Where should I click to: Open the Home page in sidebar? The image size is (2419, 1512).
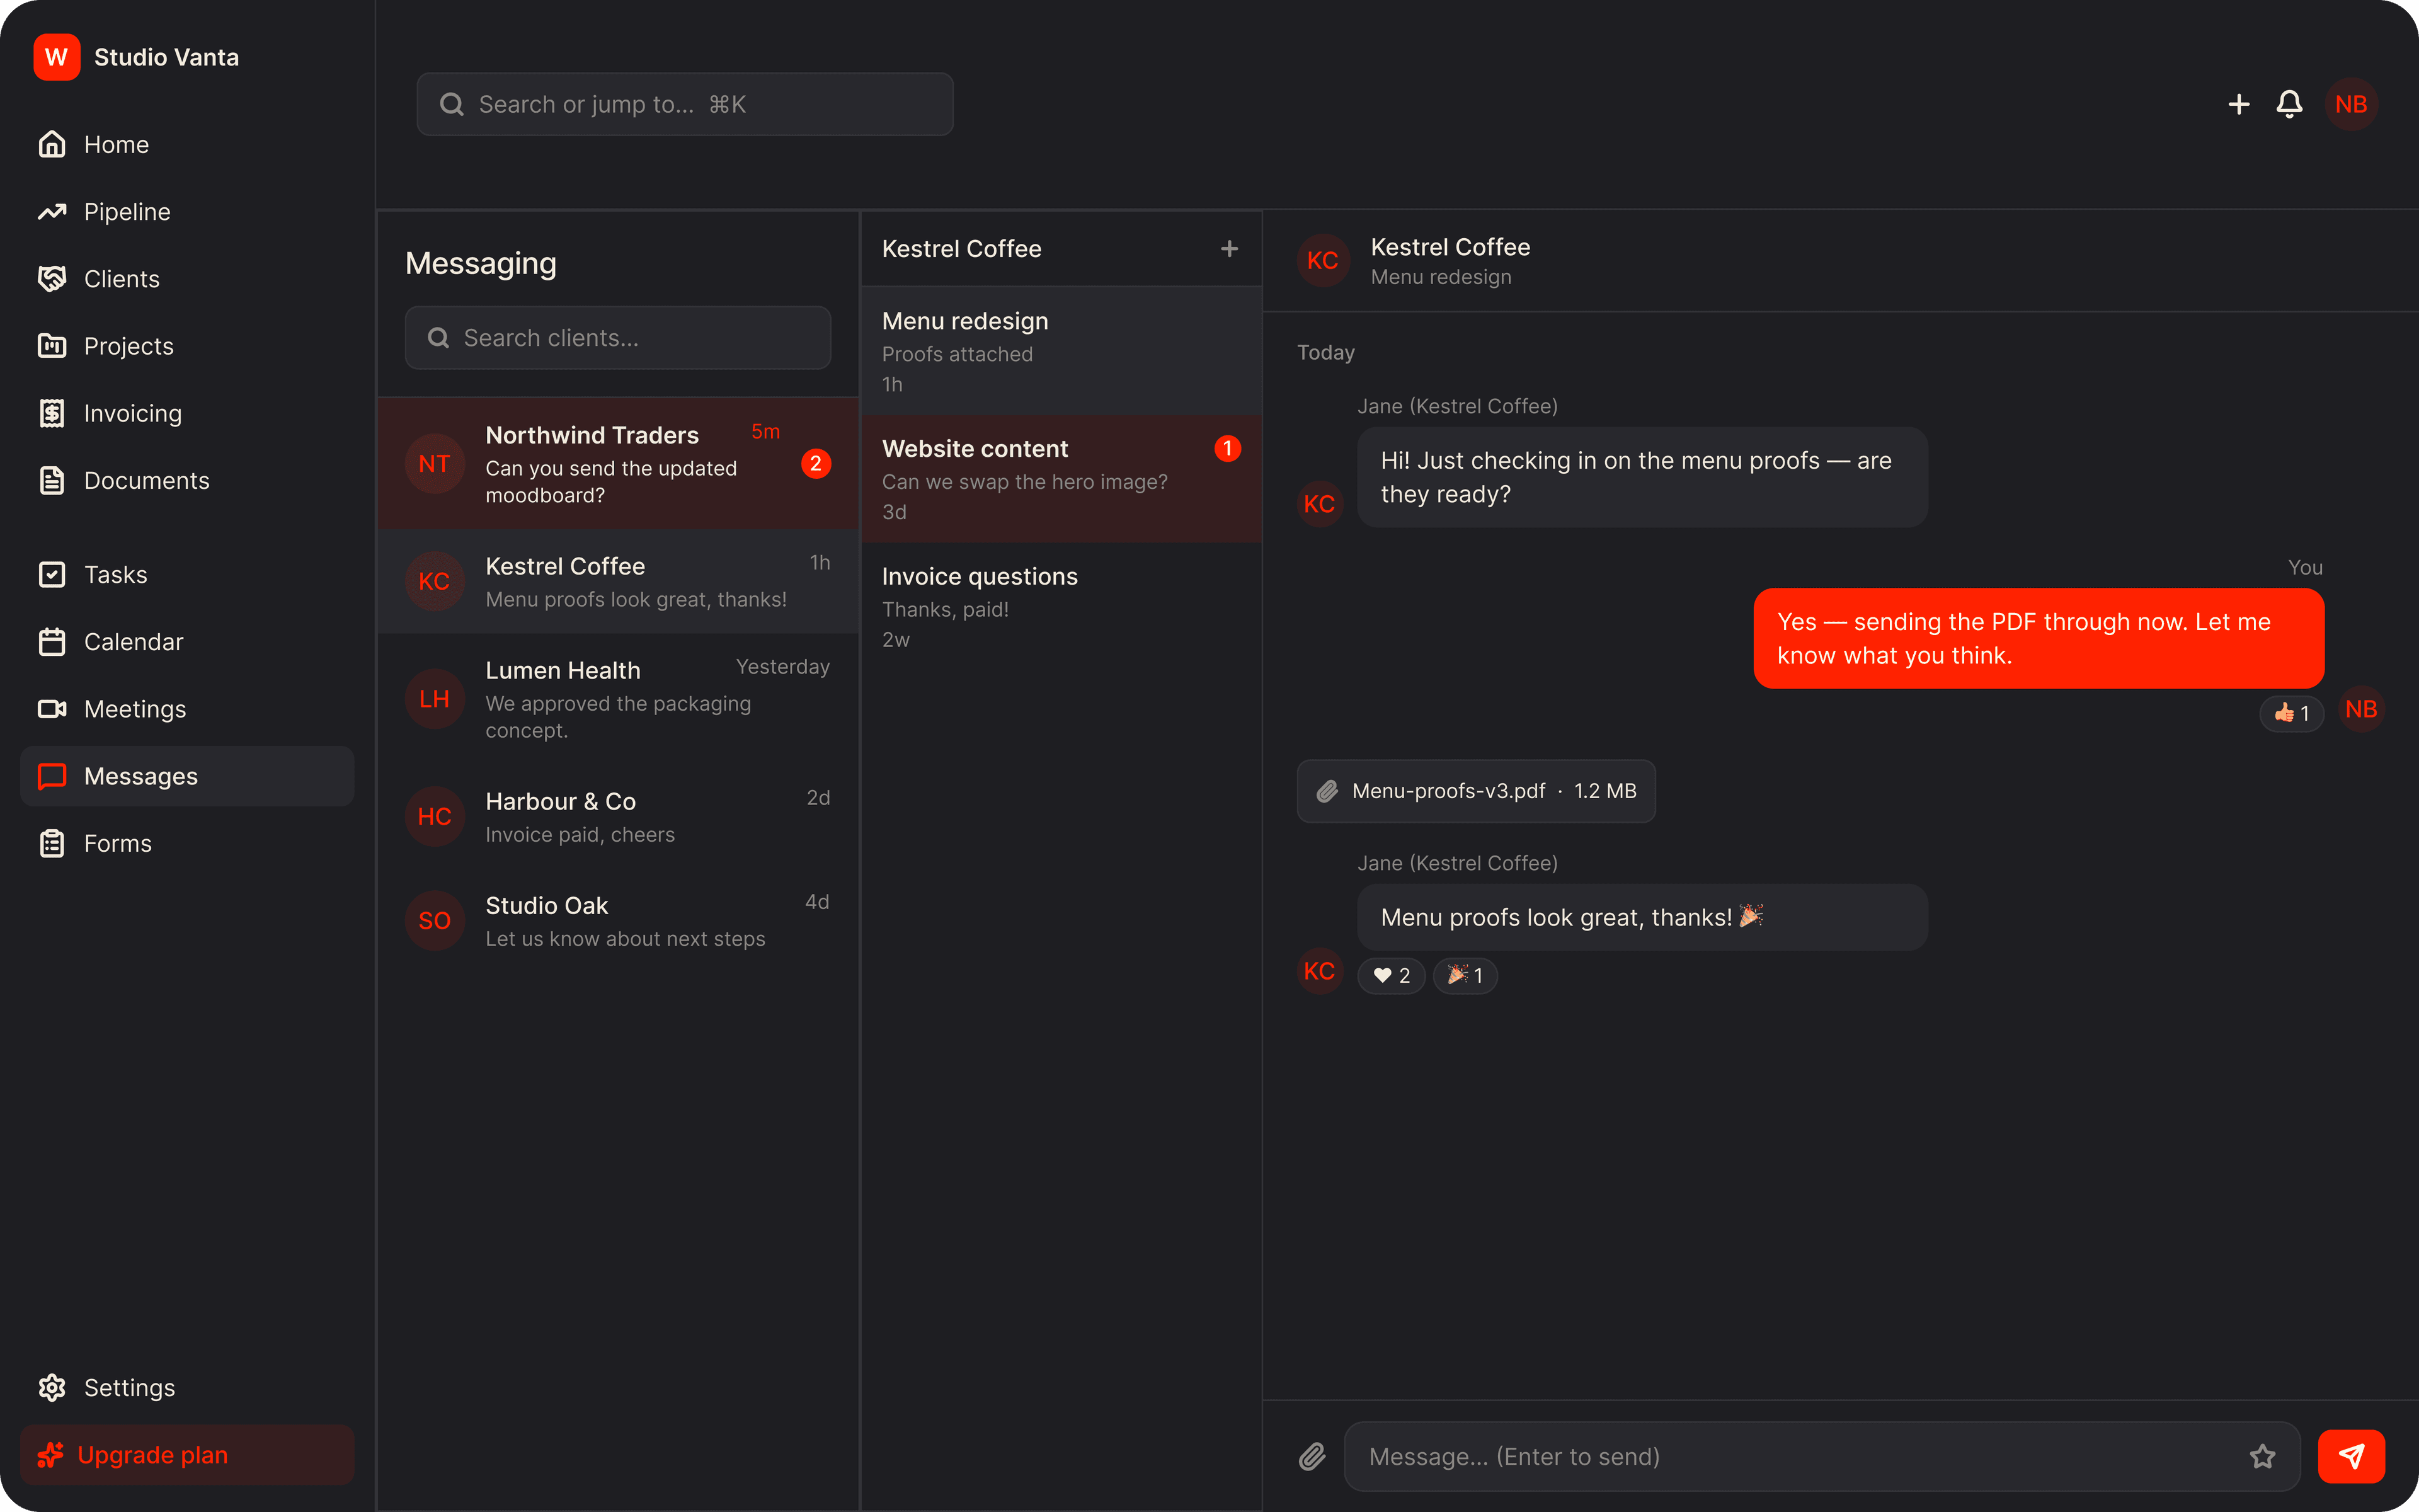pos(187,145)
